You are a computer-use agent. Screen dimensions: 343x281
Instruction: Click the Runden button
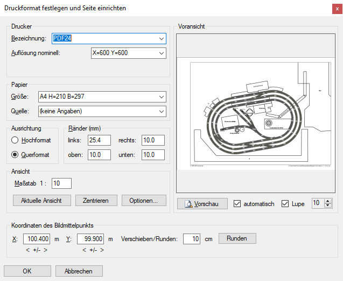coord(237,238)
